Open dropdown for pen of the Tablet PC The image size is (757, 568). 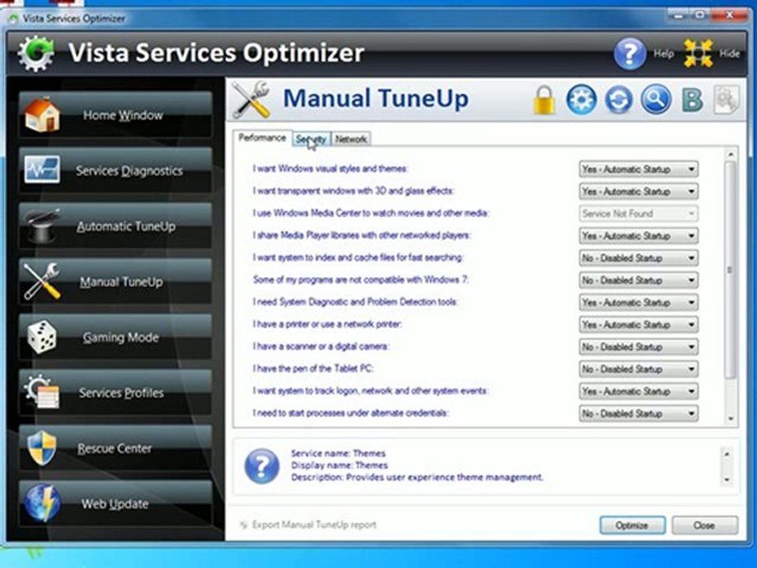click(x=638, y=369)
